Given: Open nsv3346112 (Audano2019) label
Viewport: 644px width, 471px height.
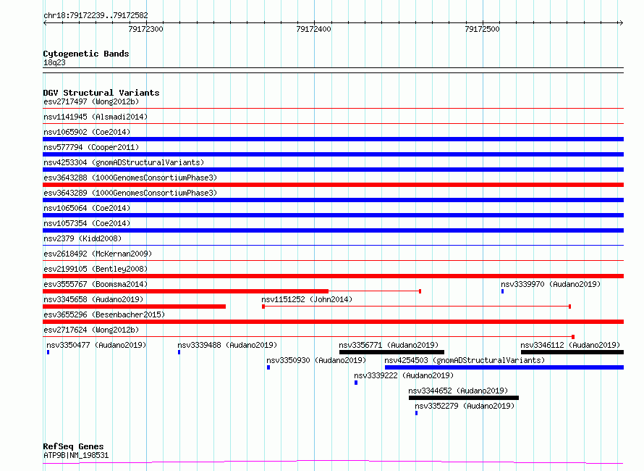Looking at the screenshot, I should click(570, 345).
